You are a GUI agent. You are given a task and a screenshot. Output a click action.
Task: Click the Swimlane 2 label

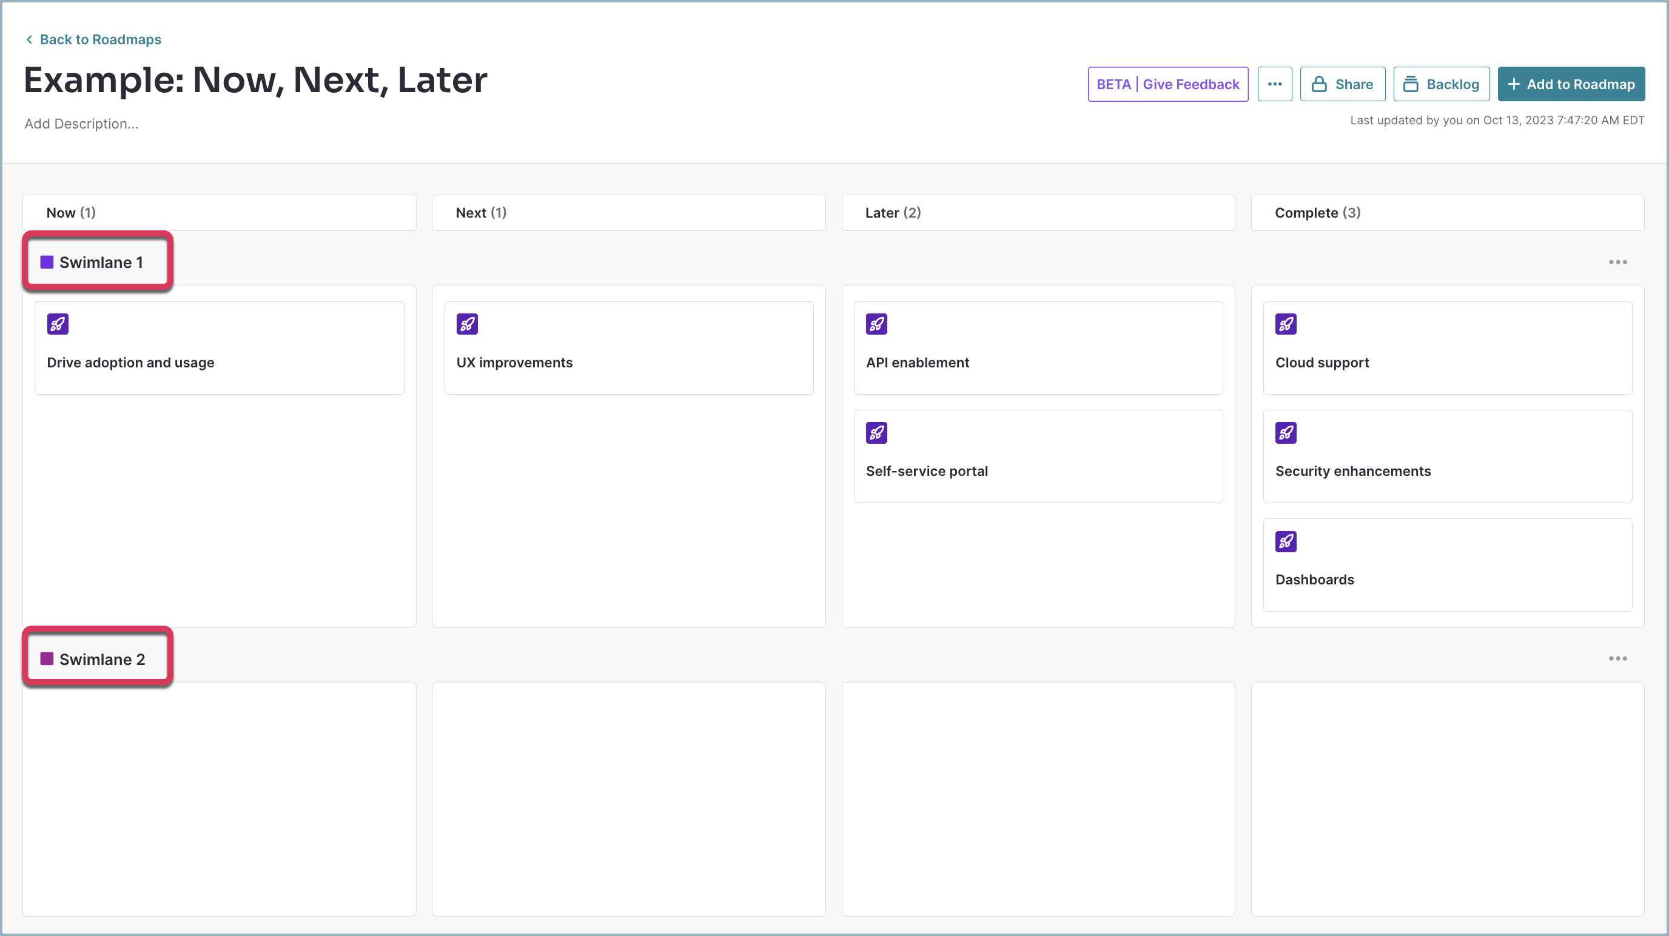tap(102, 660)
